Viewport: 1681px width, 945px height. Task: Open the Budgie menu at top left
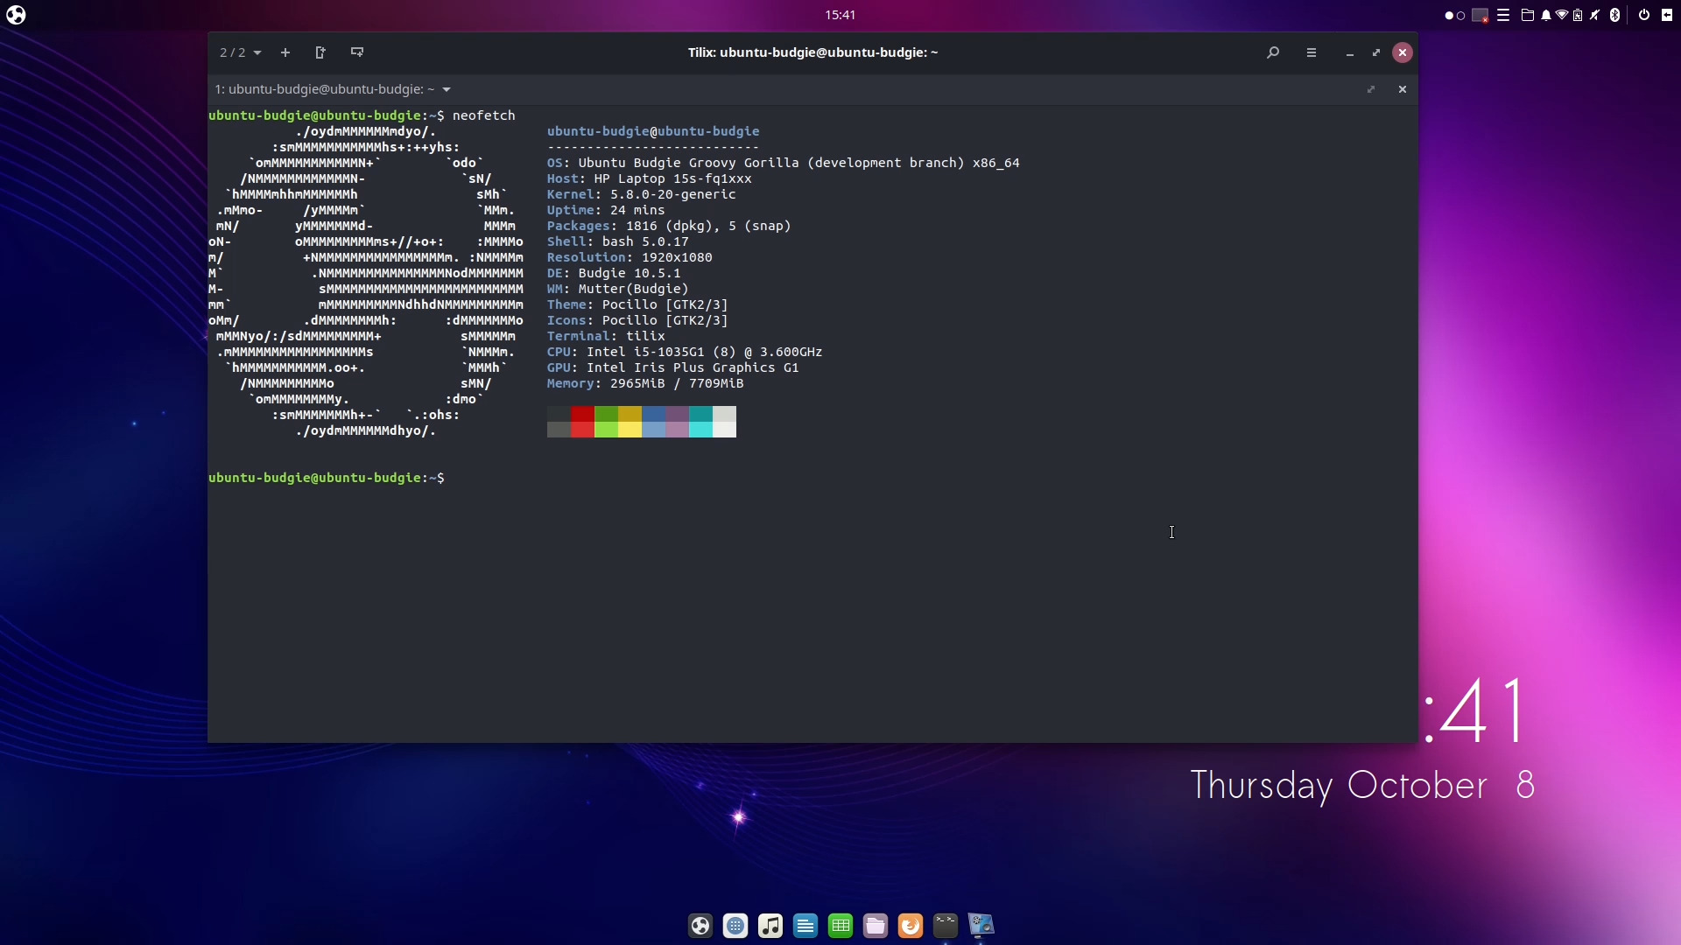[16, 15]
